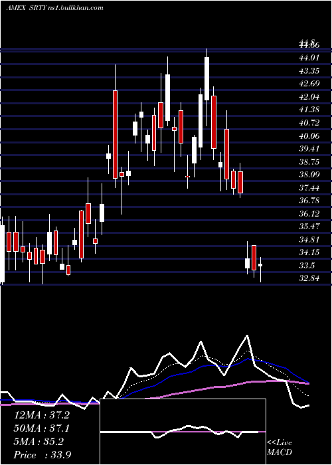Image resolution: width=332 pixels, height=465 pixels.
Task: Click the 32.84 price axis label
Action: (x=309, y=278)
